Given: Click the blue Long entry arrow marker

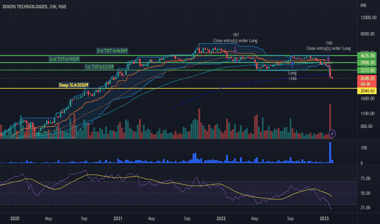Looking at the screenshot, I should tap(292, 65).
